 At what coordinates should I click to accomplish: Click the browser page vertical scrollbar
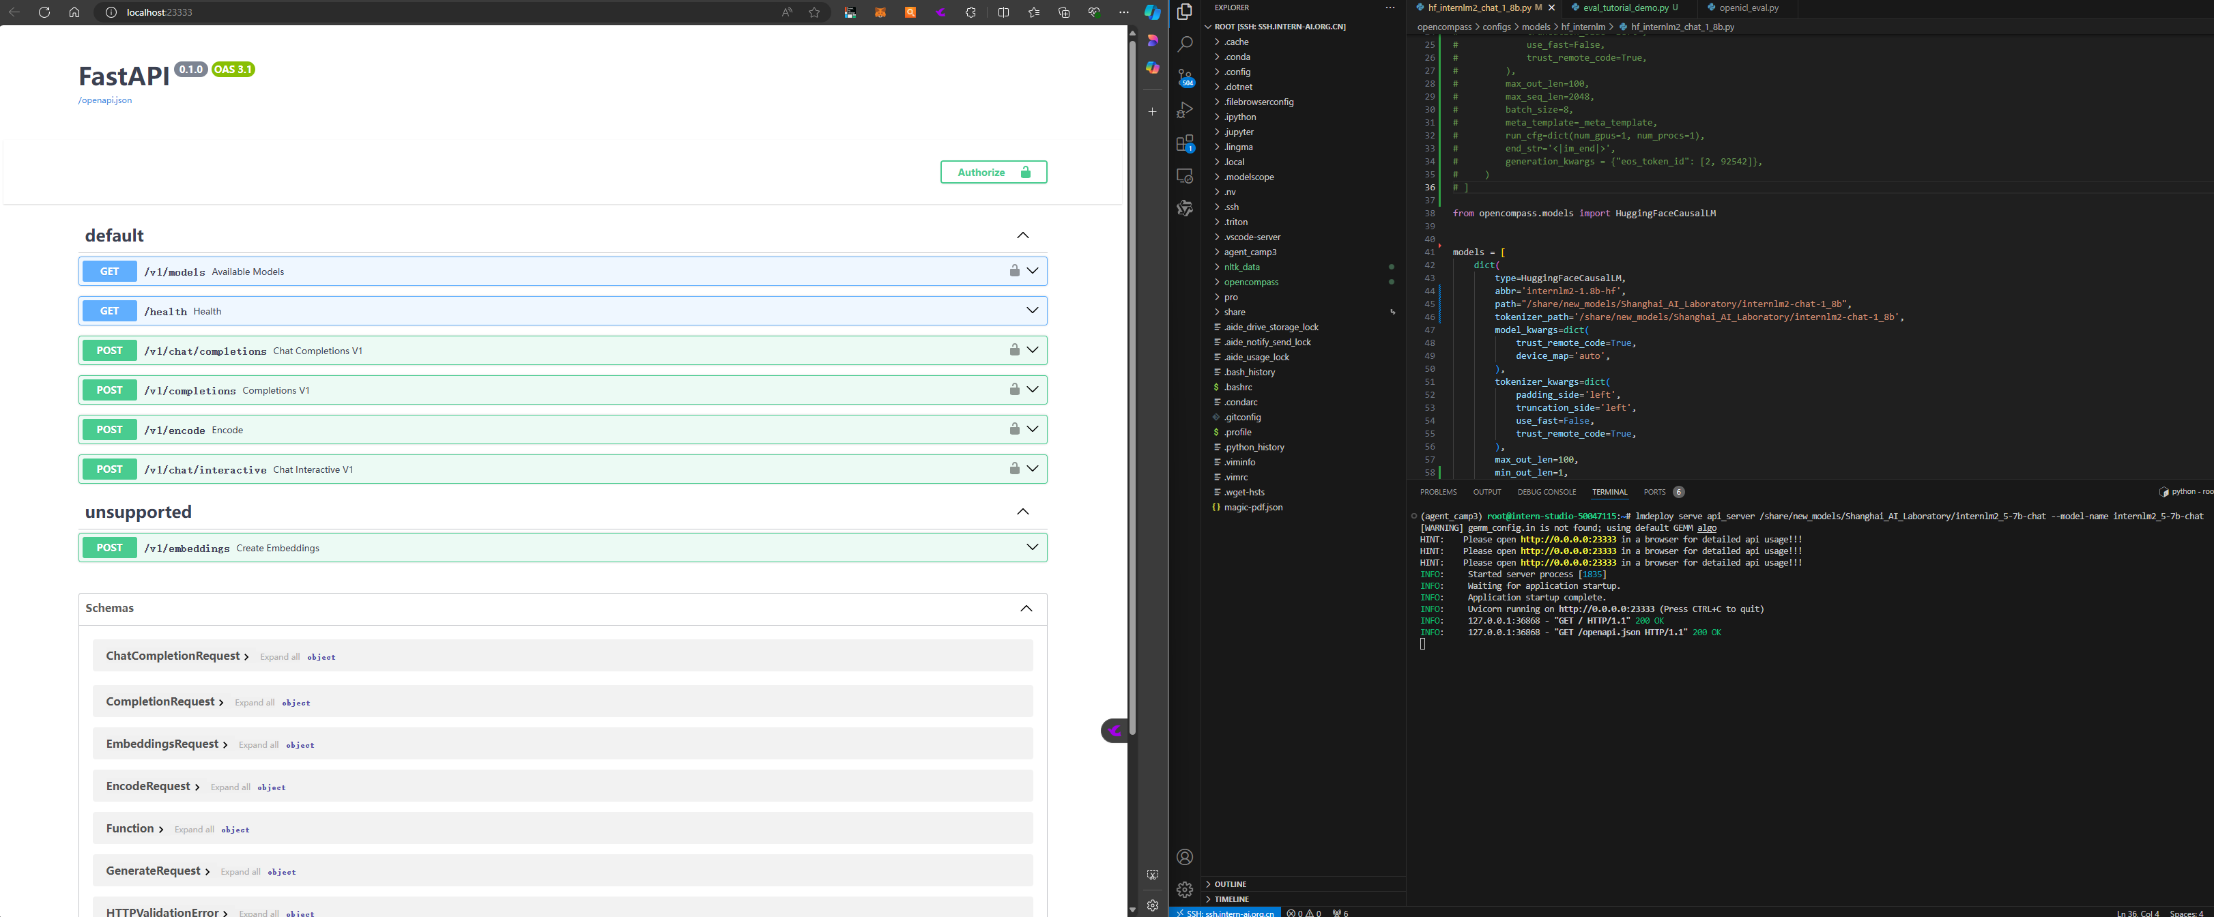1132,387
